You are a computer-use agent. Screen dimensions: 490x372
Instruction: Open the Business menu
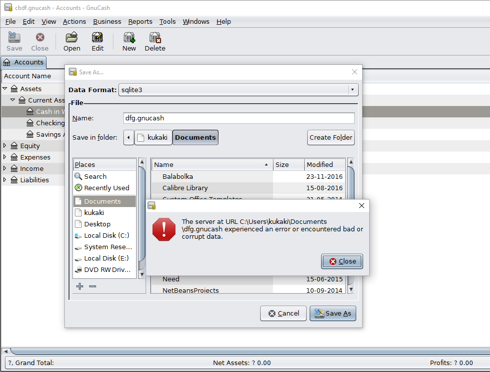[107, 22]
